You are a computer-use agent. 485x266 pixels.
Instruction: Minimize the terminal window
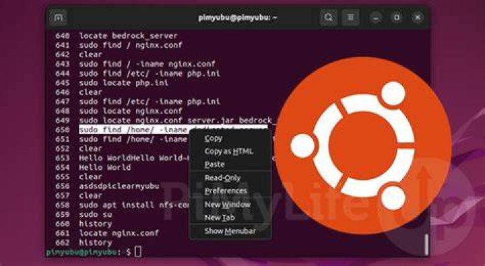click(x=376, y=18)
